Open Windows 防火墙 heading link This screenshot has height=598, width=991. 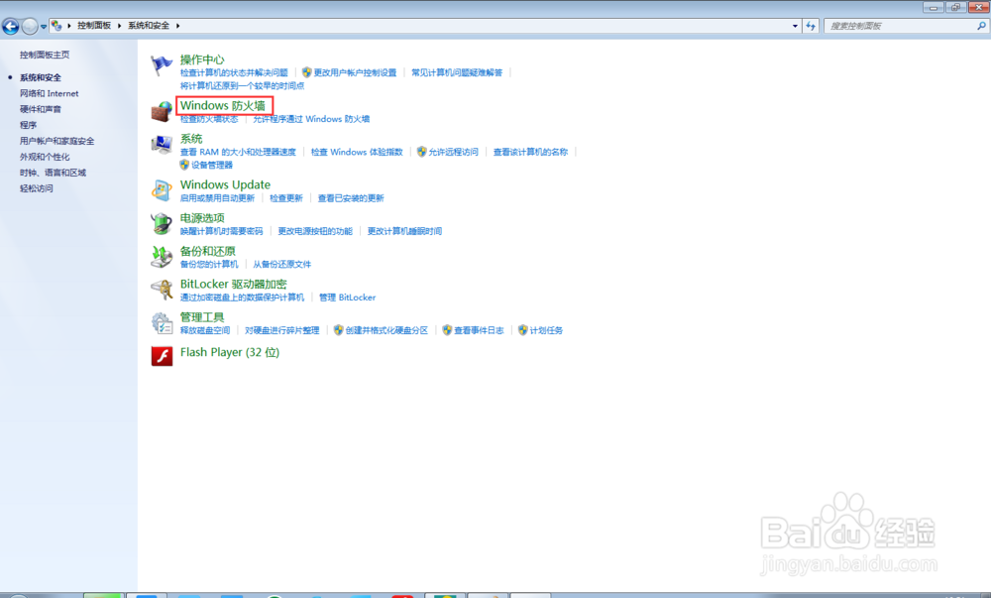coord(222,105)
